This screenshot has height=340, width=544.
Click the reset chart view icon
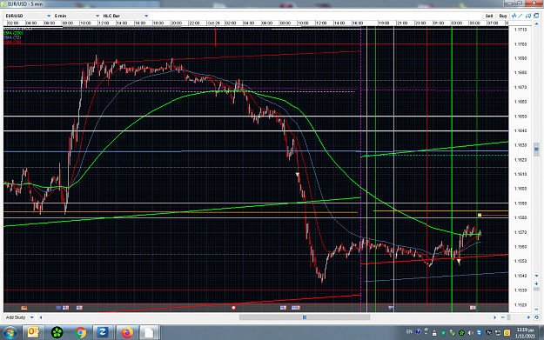pyautogui.click(x=536, y=317)
